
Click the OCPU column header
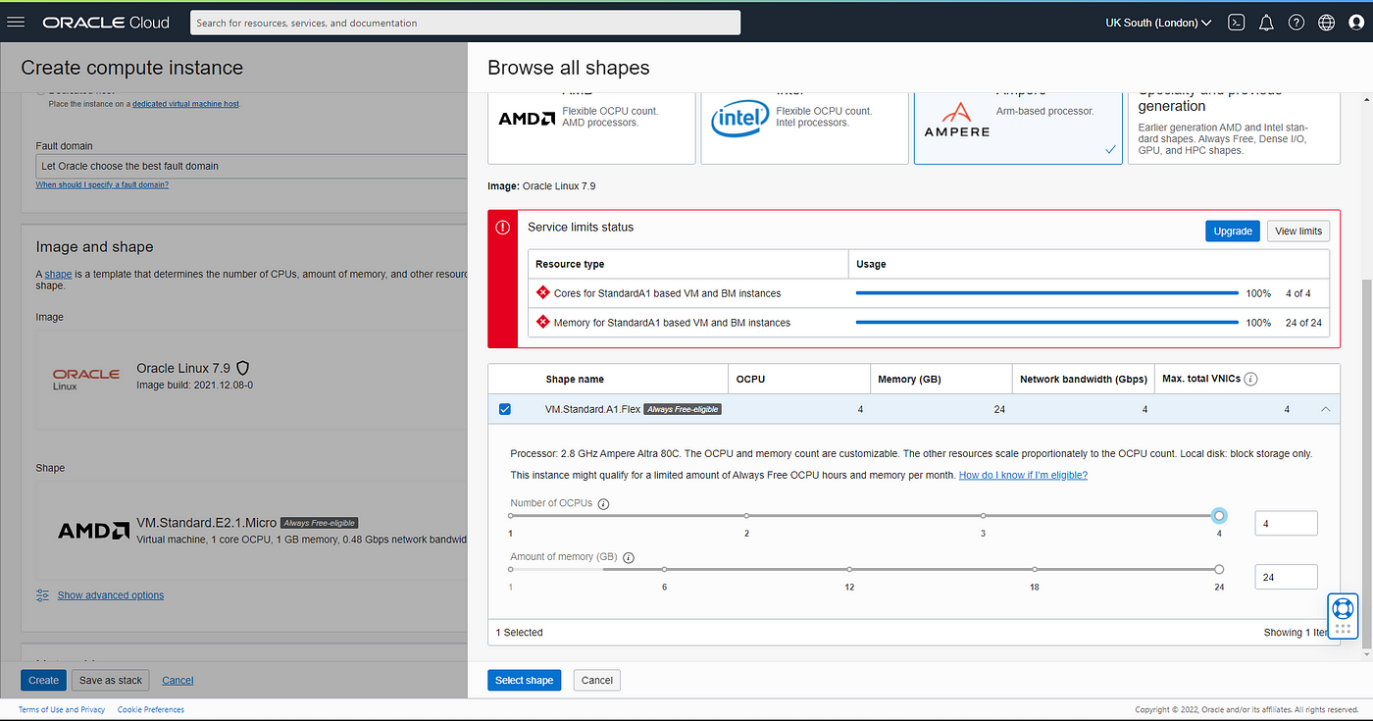click(x=750, y=380)
